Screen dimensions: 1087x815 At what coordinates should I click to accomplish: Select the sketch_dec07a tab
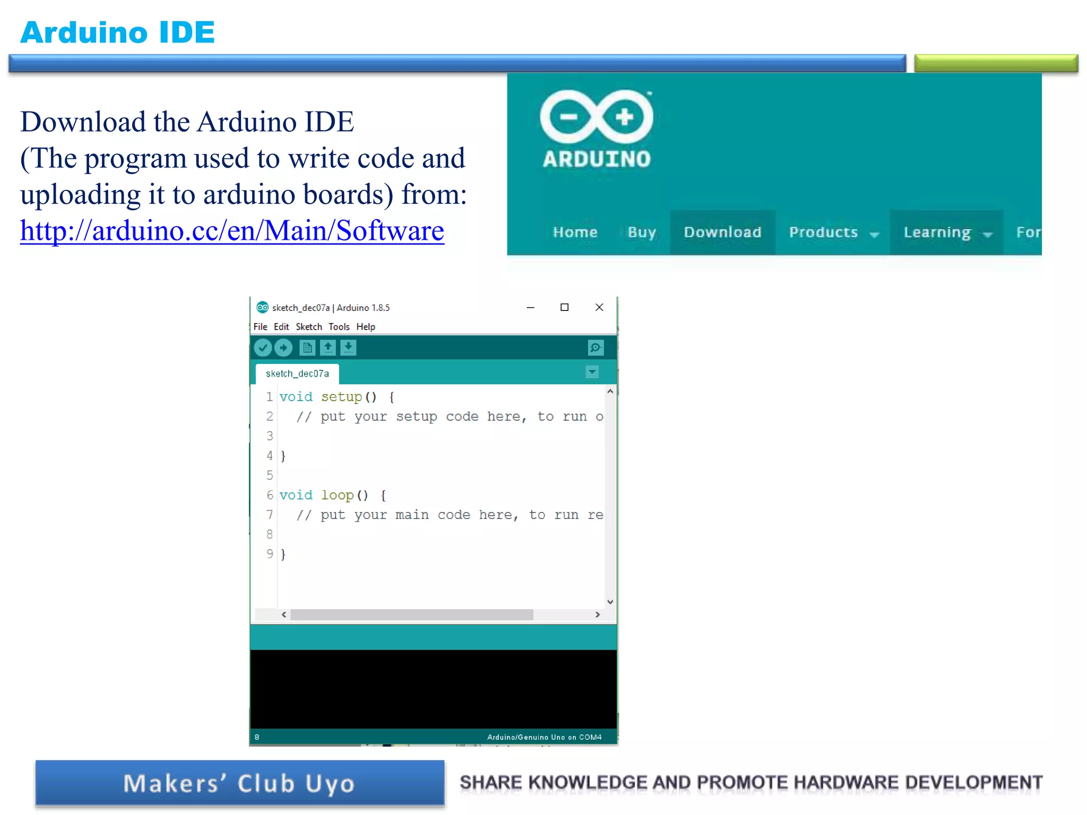pos(297,374)
